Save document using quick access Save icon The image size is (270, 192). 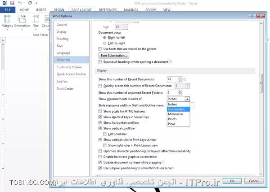12,3
